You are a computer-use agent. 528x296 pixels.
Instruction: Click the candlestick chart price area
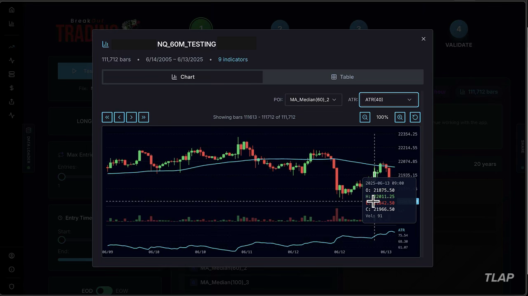click(x=250, y=167)
